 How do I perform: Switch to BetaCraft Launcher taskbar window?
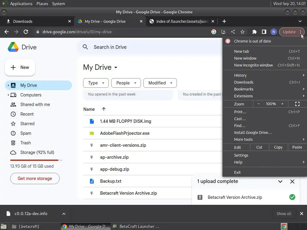point(136,226)
